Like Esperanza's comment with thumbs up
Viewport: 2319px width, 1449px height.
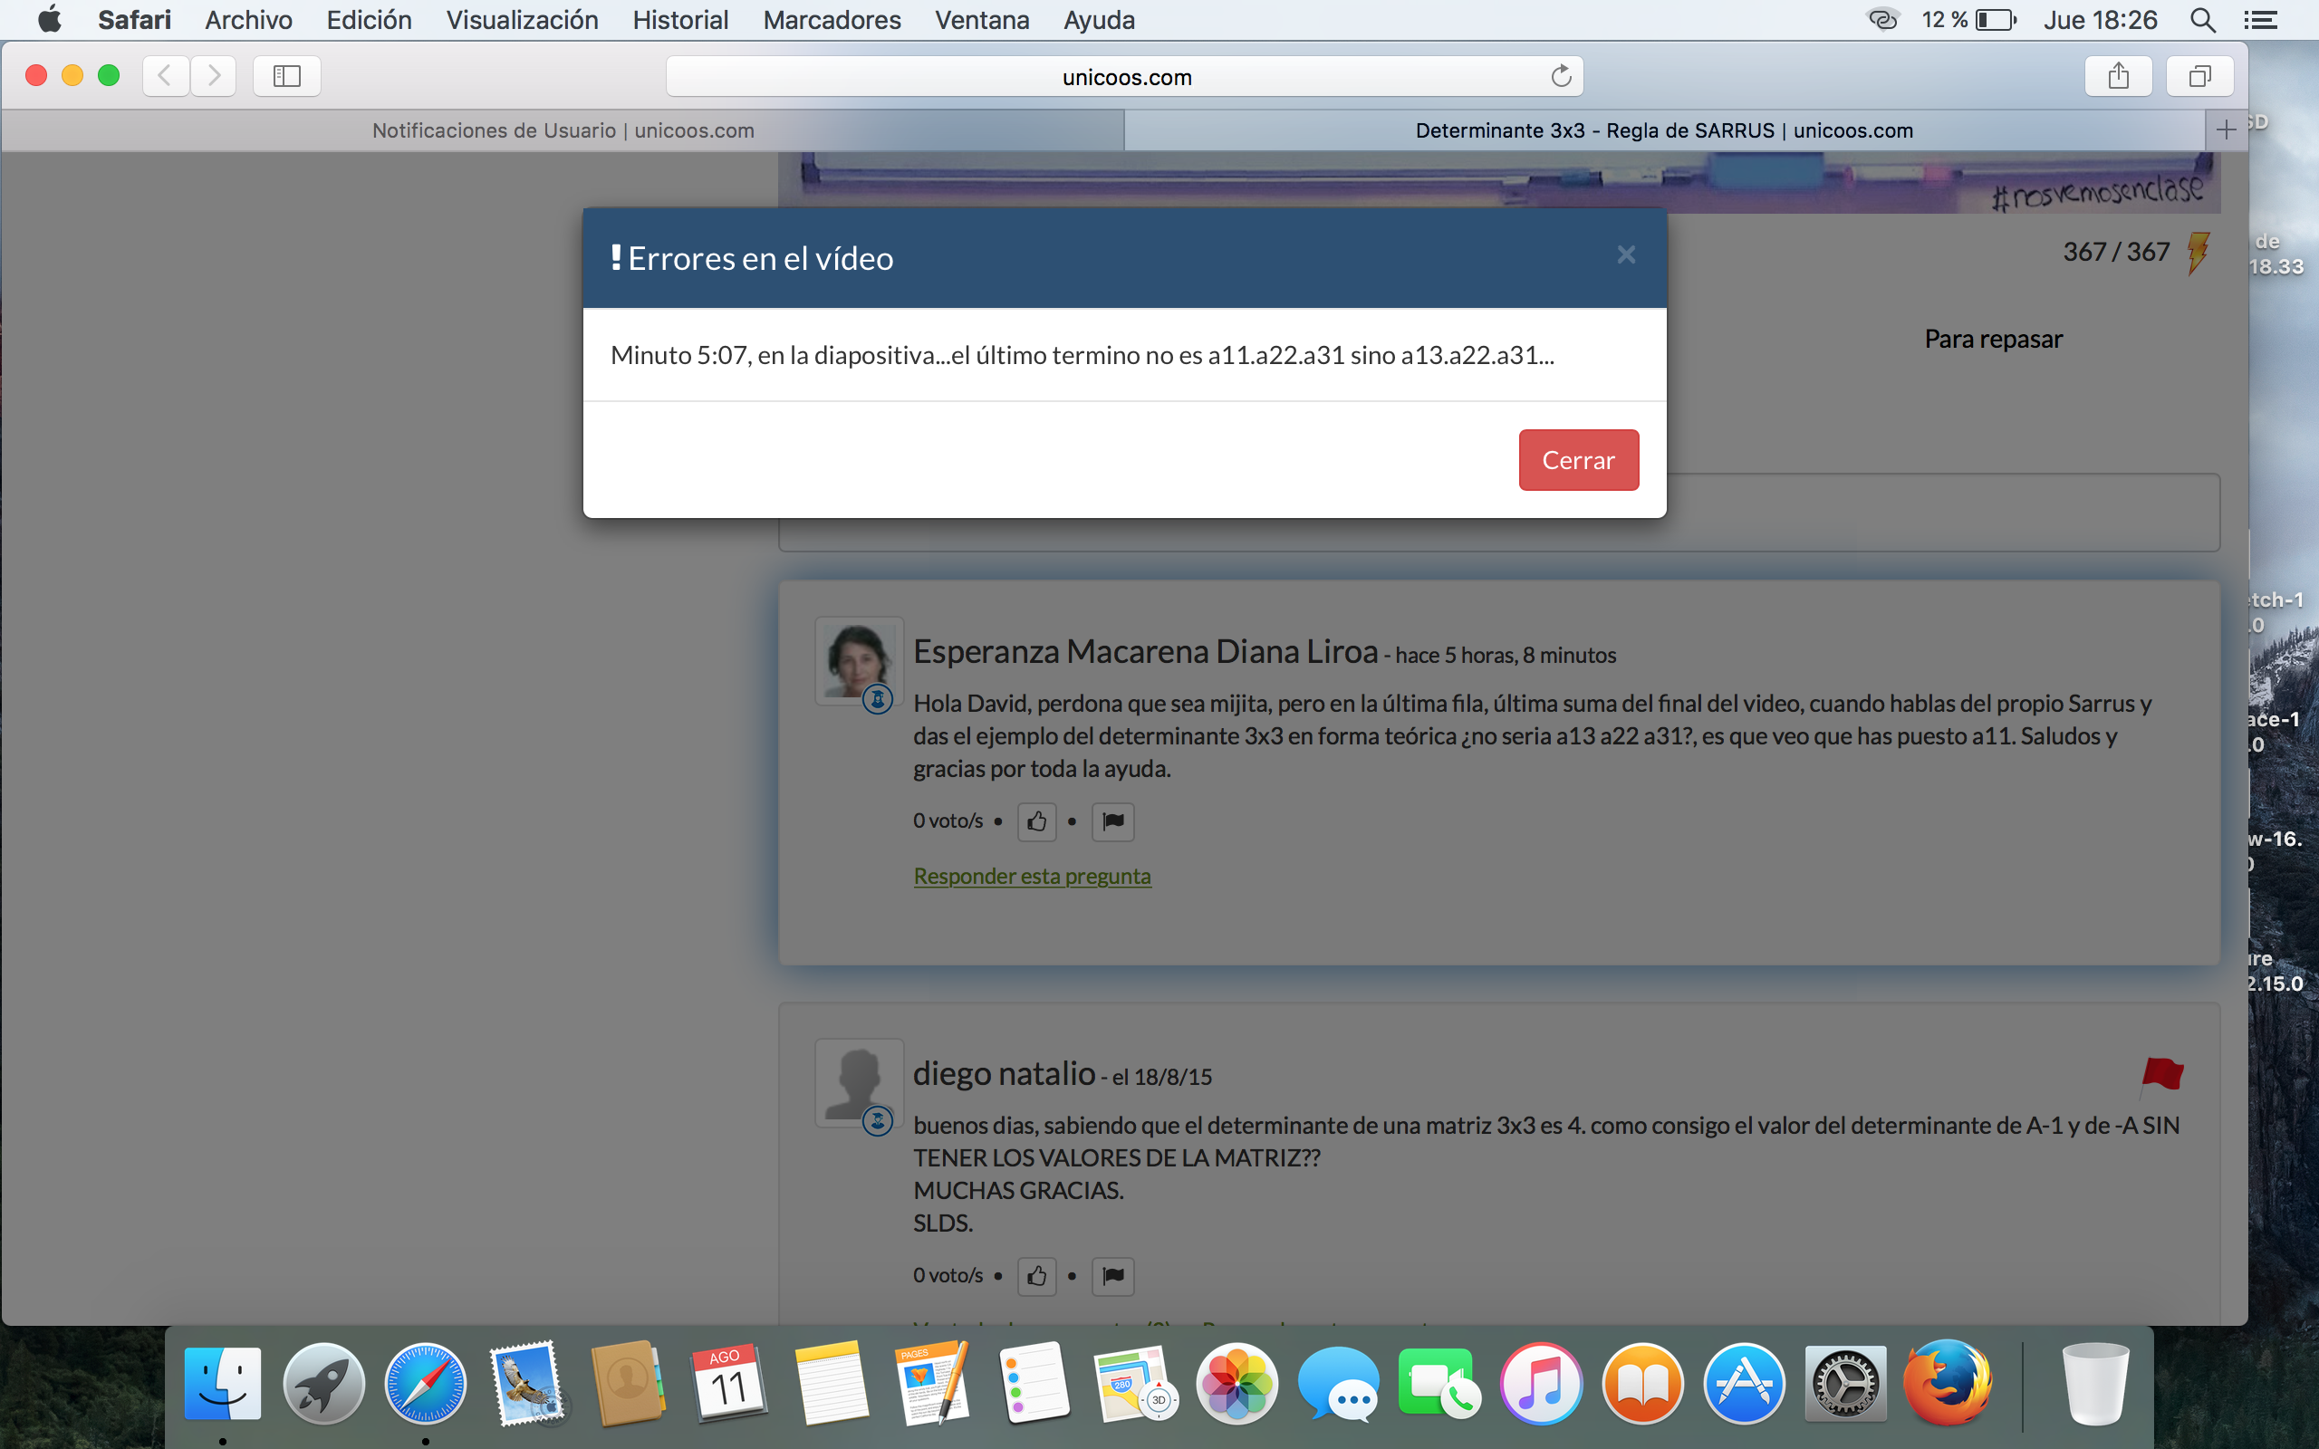[x=1036, y=821]
